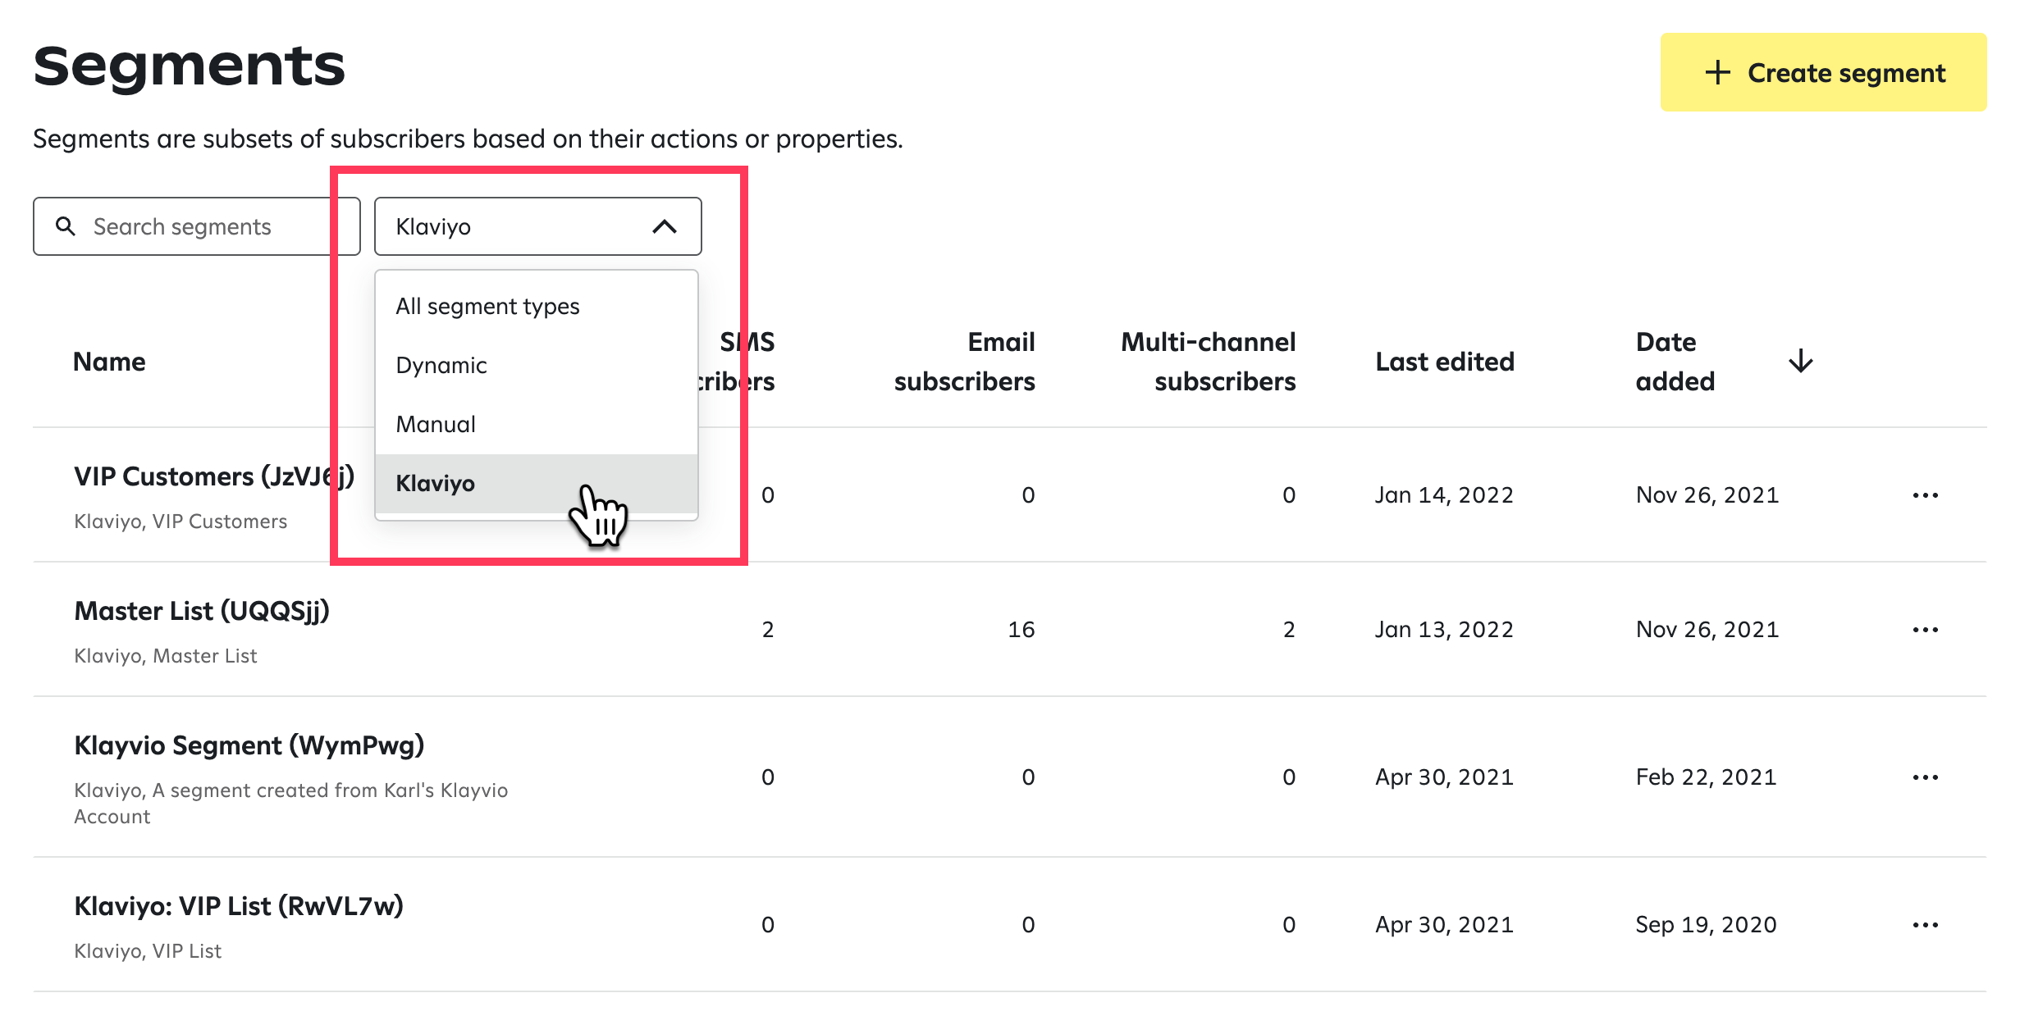Open Master List (UQQSjj) segment

pyautogui.click(x=202, y=611)
